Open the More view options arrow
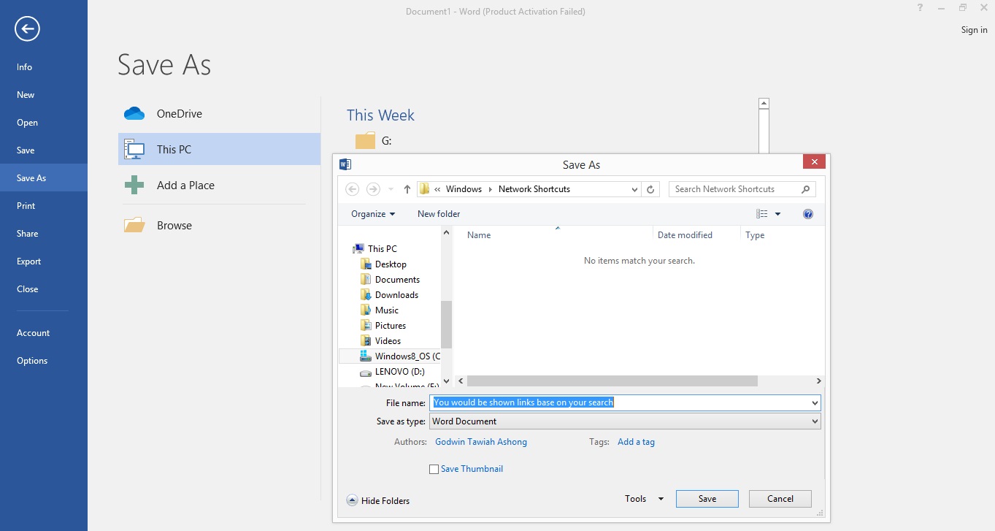995x531 pixels. [777, 214]
